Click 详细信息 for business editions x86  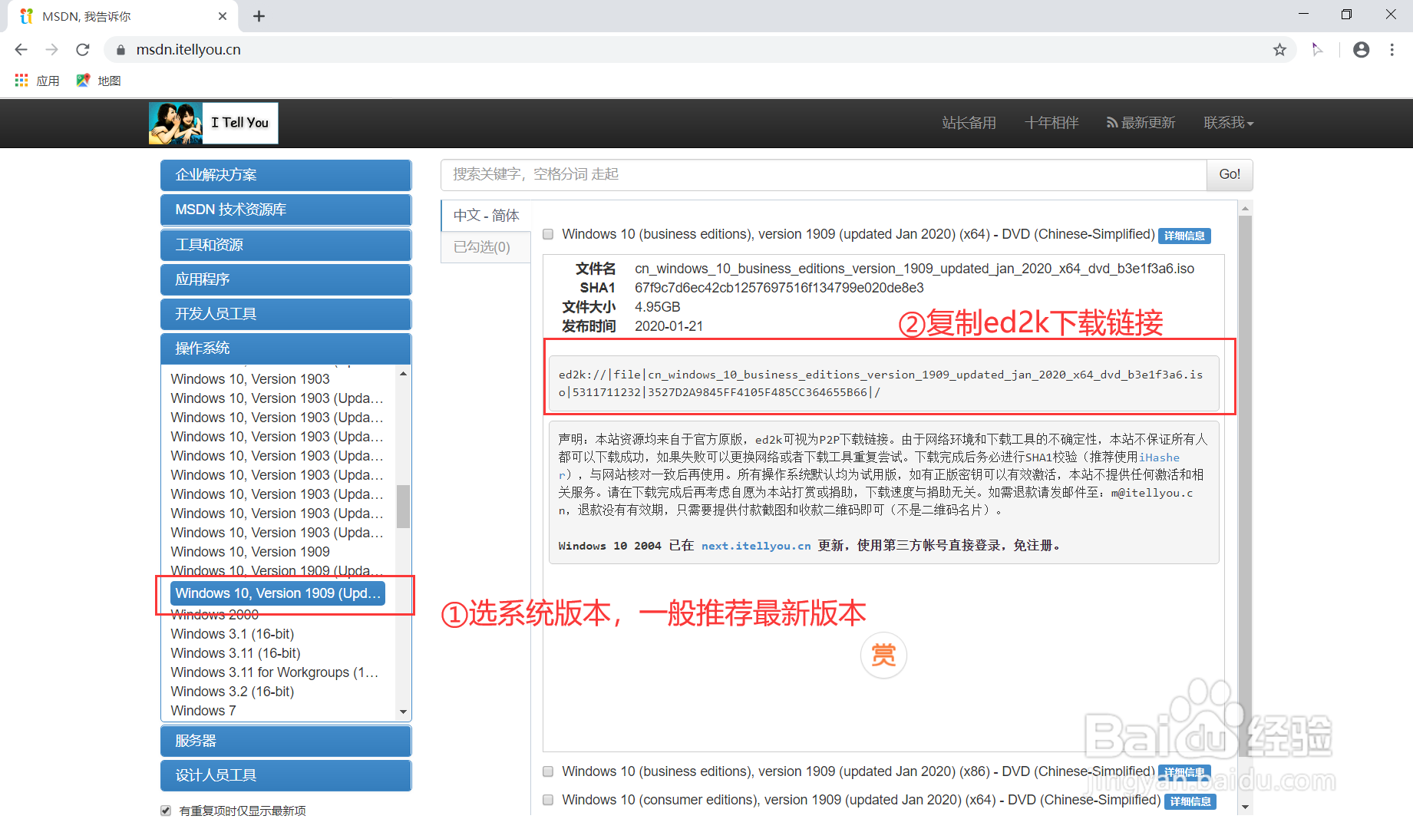[x=1184, y=772]
